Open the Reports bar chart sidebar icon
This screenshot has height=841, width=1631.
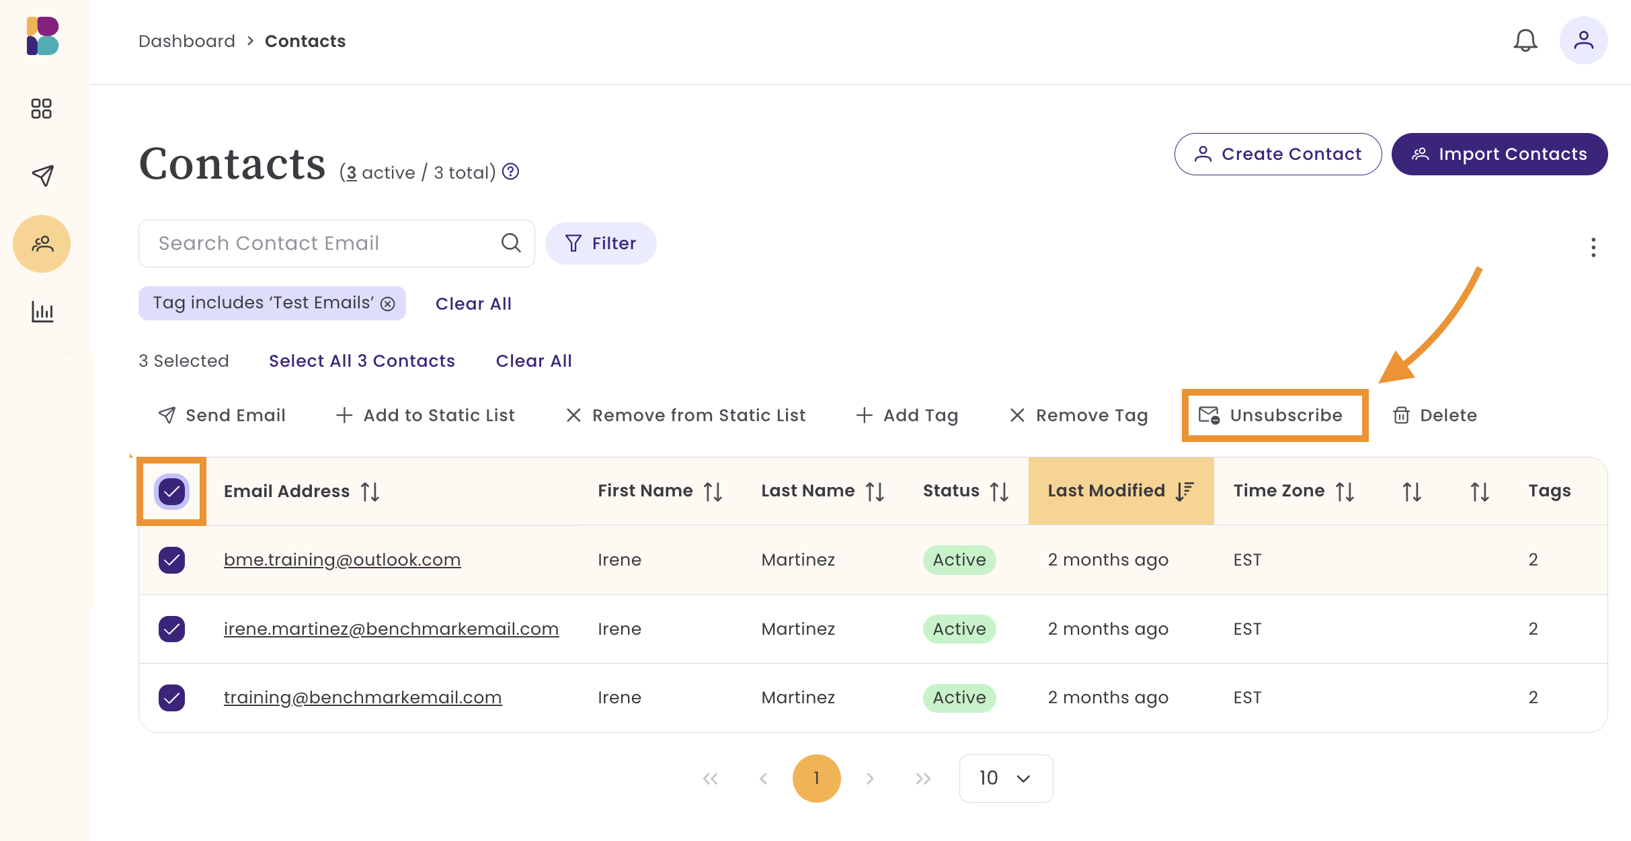[x=42, y=312]
